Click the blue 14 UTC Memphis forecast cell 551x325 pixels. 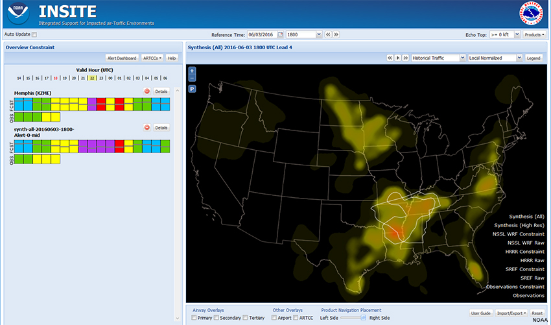pos(19,104)
